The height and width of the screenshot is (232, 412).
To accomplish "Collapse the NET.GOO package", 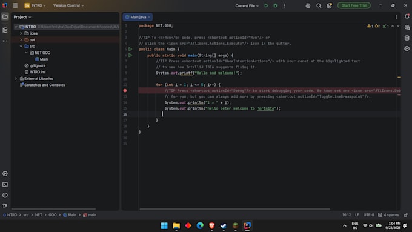I will 26,53.
